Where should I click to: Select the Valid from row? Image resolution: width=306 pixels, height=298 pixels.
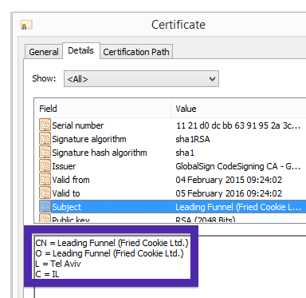point(171,180)
